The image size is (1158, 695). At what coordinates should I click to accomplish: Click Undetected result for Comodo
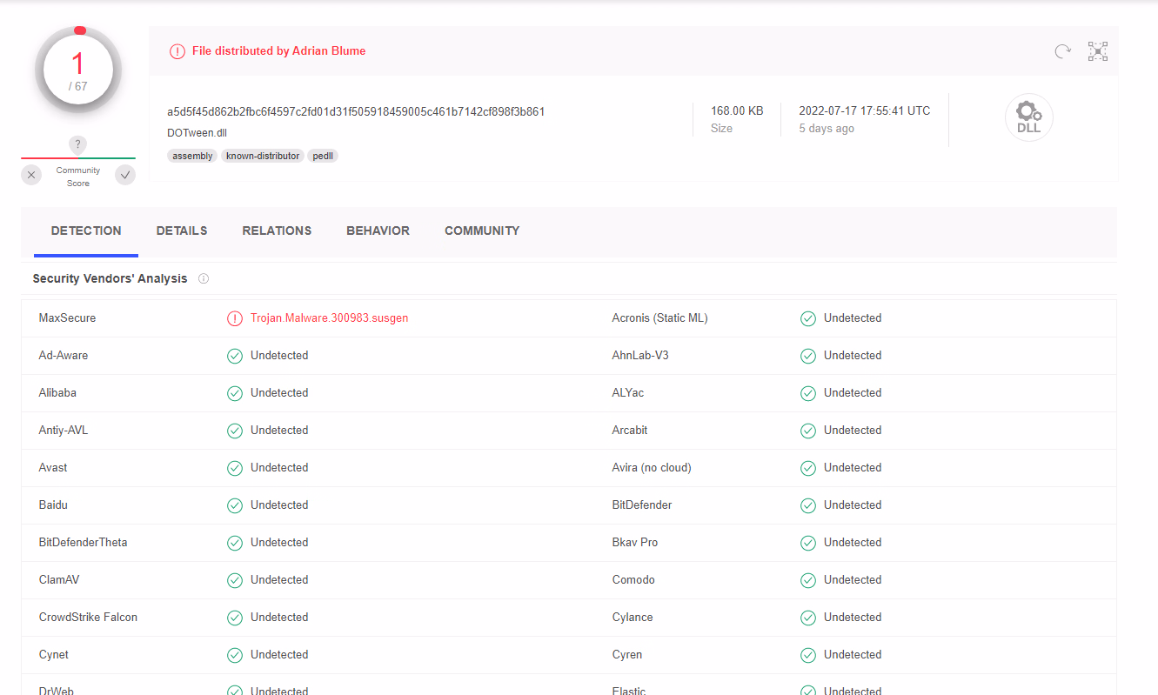tap(853, 580)
